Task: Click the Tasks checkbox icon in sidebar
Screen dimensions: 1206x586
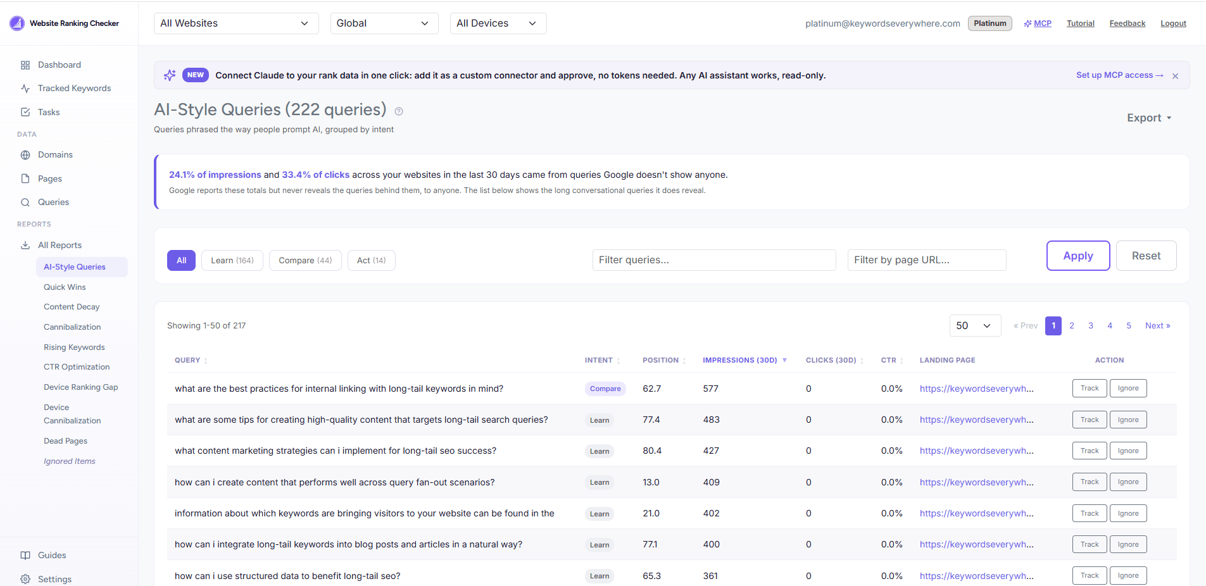Action: tap(25, 112)
